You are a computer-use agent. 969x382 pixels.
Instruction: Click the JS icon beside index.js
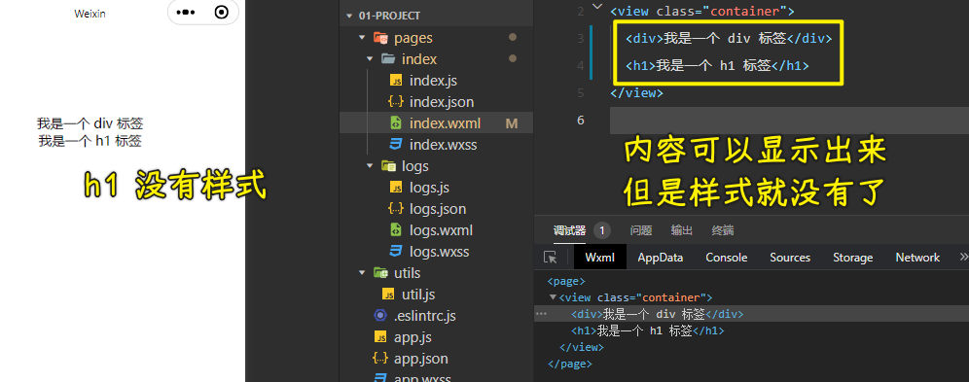click(x=396, y=81)
